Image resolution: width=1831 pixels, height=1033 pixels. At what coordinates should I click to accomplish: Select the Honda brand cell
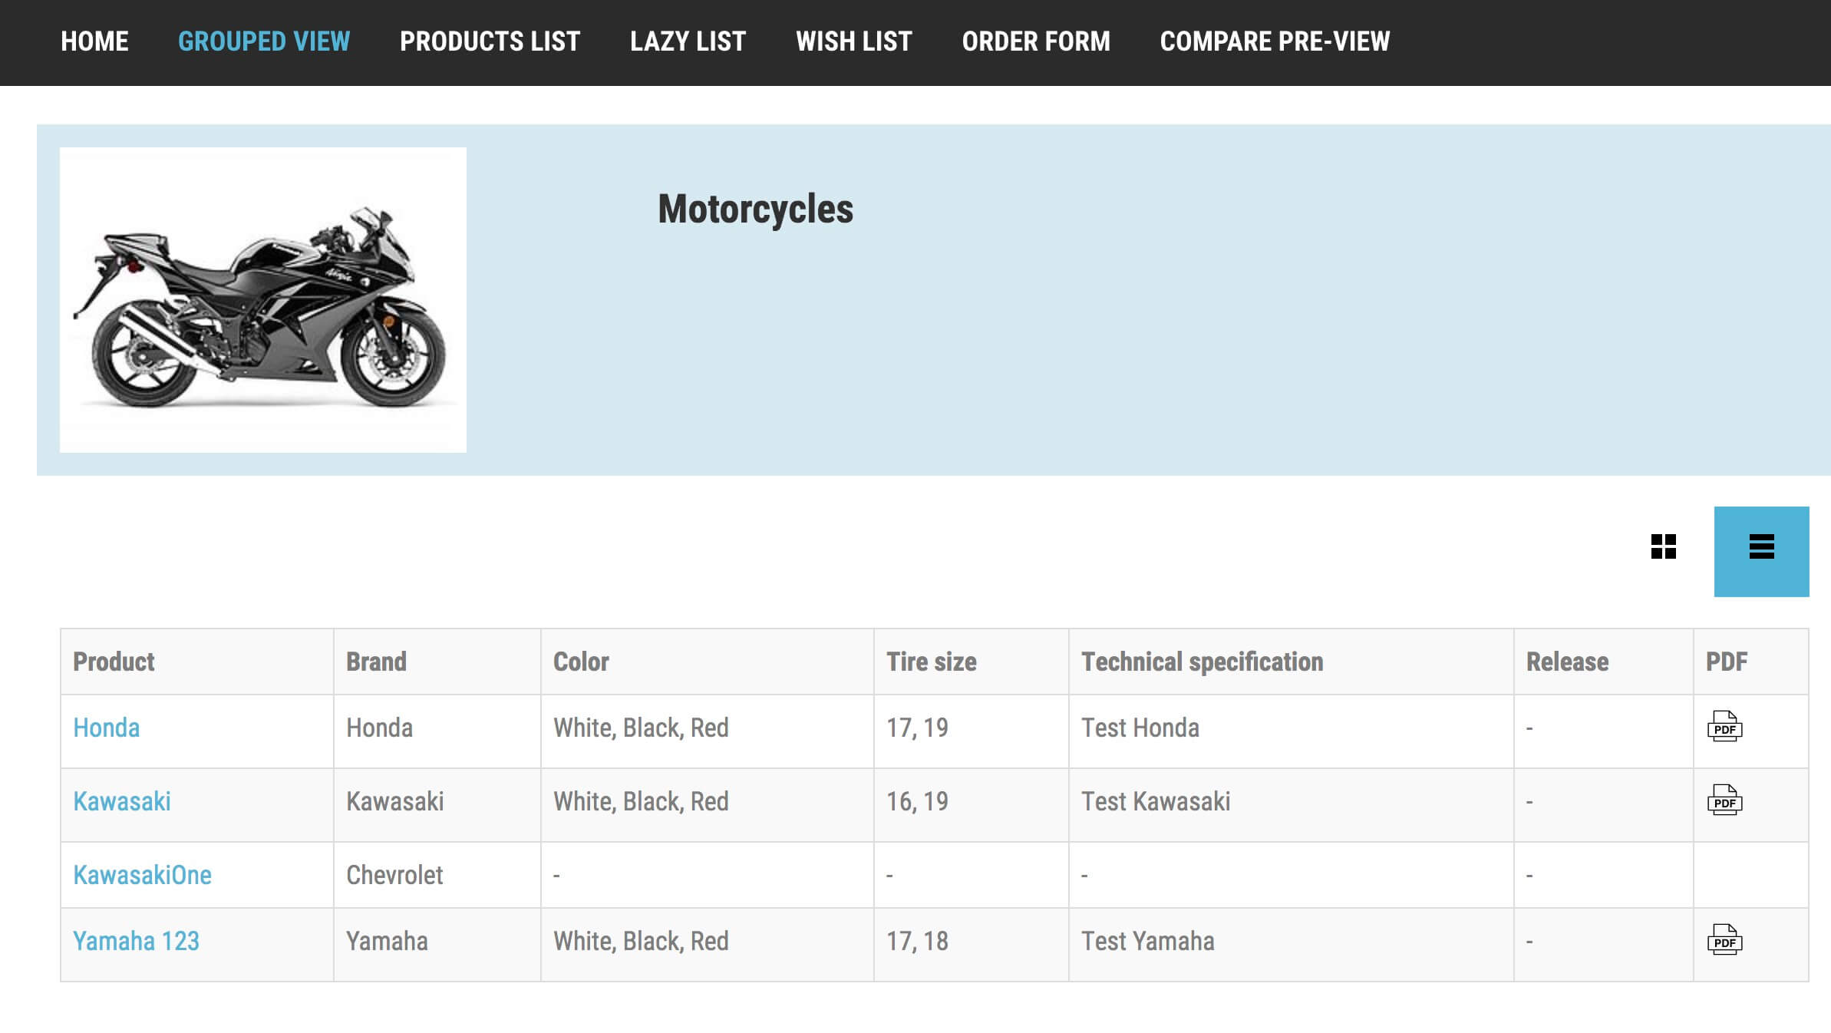coord(437,731)
